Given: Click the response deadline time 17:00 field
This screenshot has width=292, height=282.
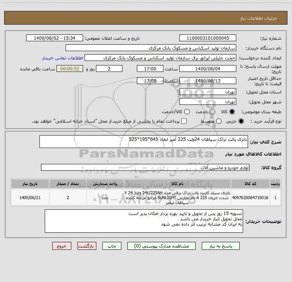Looking at the screenshot, I should tap(150, 69).
